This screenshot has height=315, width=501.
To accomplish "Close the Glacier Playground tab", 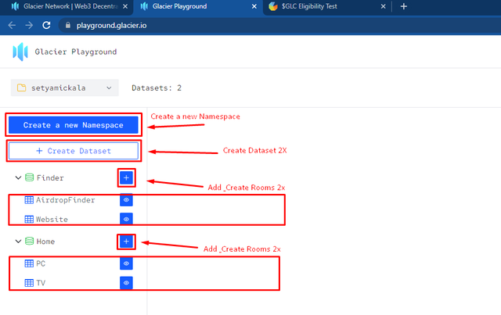I will click(x=254, y=6).
